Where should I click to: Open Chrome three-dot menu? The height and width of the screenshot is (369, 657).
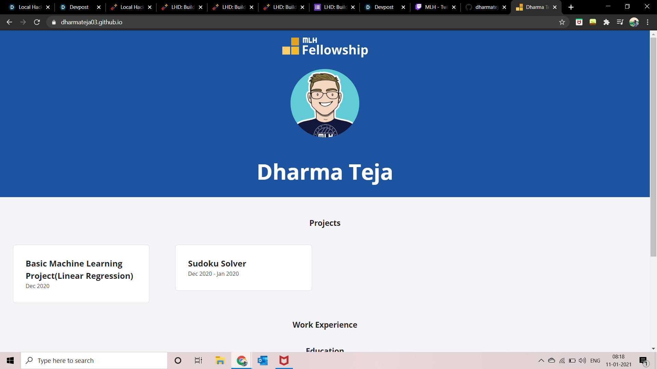pos(647,22)
